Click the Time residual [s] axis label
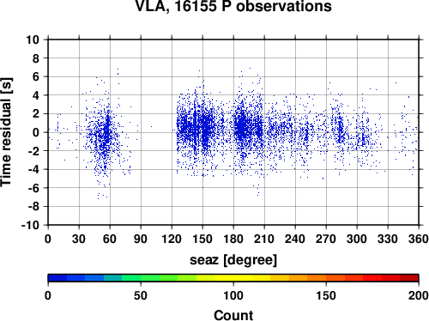Image resolution: width=429 pixels, height=321 pixels. point(6,132)
